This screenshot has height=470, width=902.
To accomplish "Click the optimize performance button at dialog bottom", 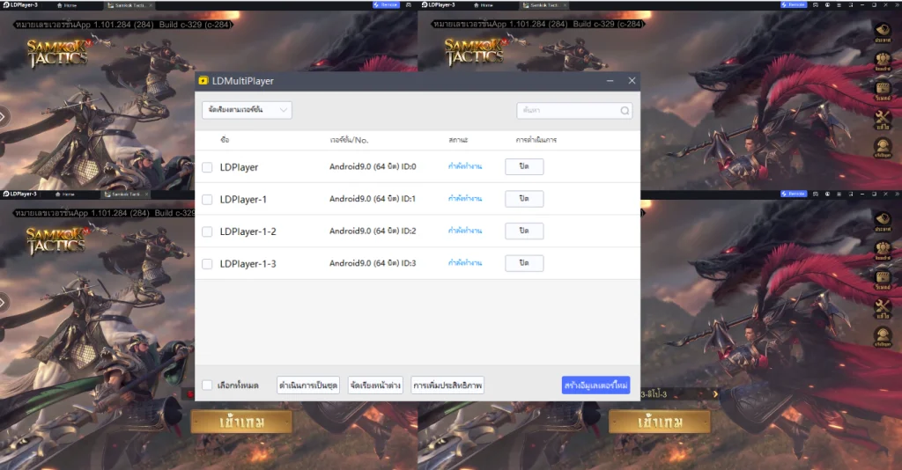I will [447, 385].
